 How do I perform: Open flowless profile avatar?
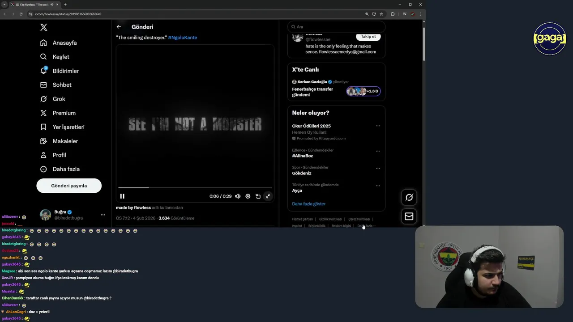click(x=298, y=37)
